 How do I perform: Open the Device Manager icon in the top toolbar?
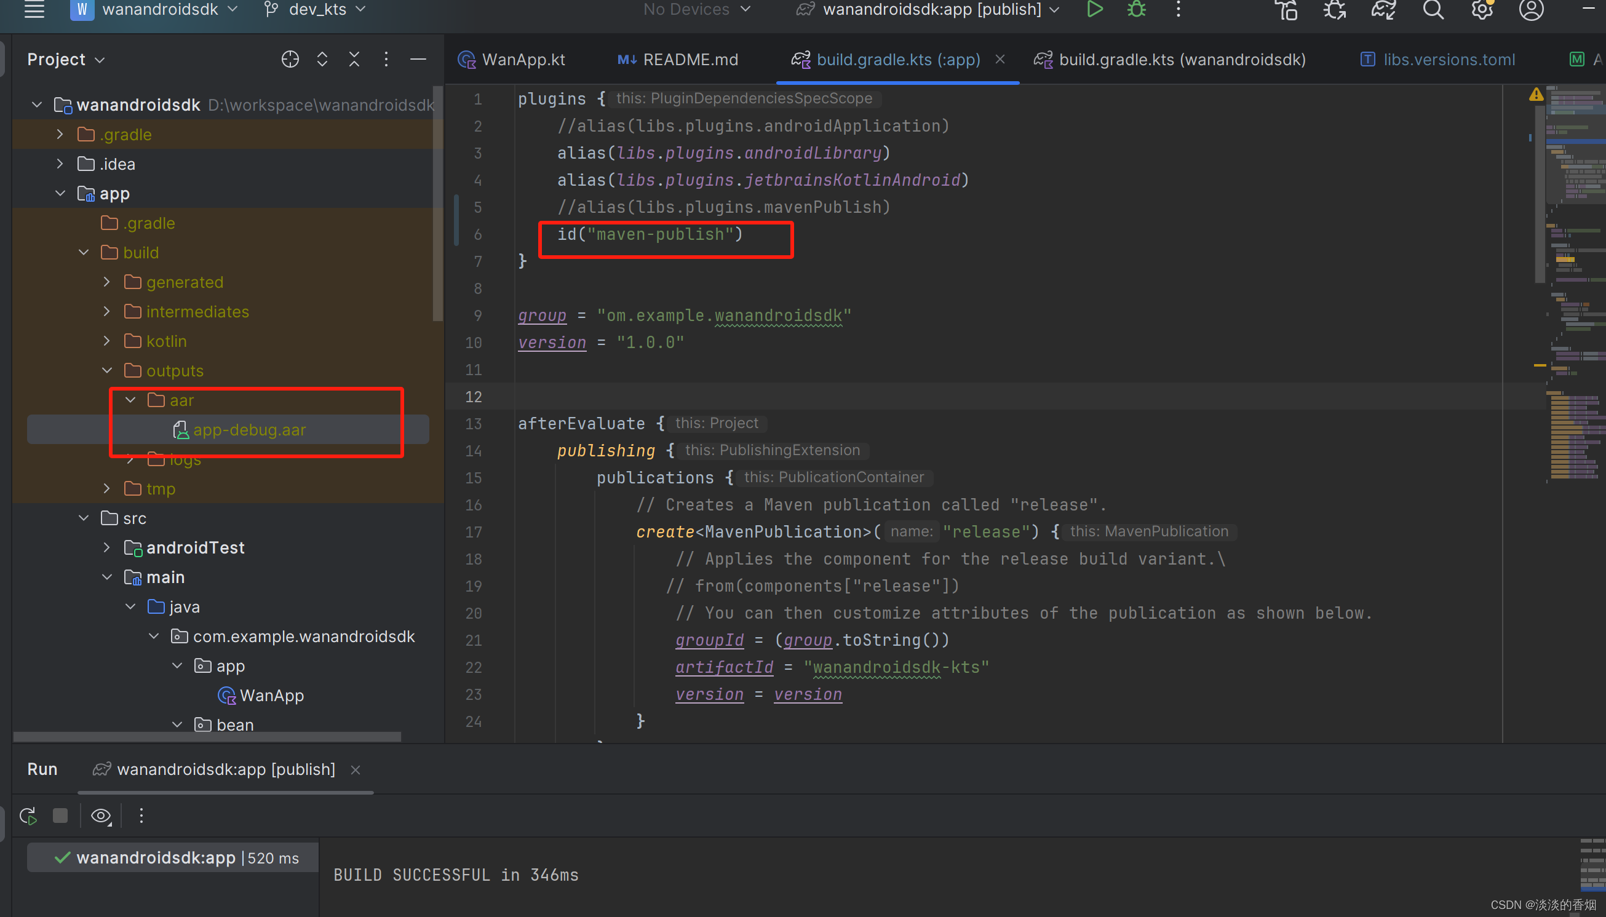[x=1286, y=10]
